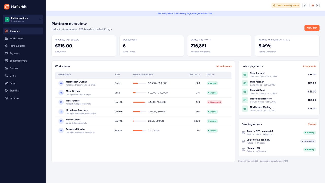Click the Settings gear icon

6,98
